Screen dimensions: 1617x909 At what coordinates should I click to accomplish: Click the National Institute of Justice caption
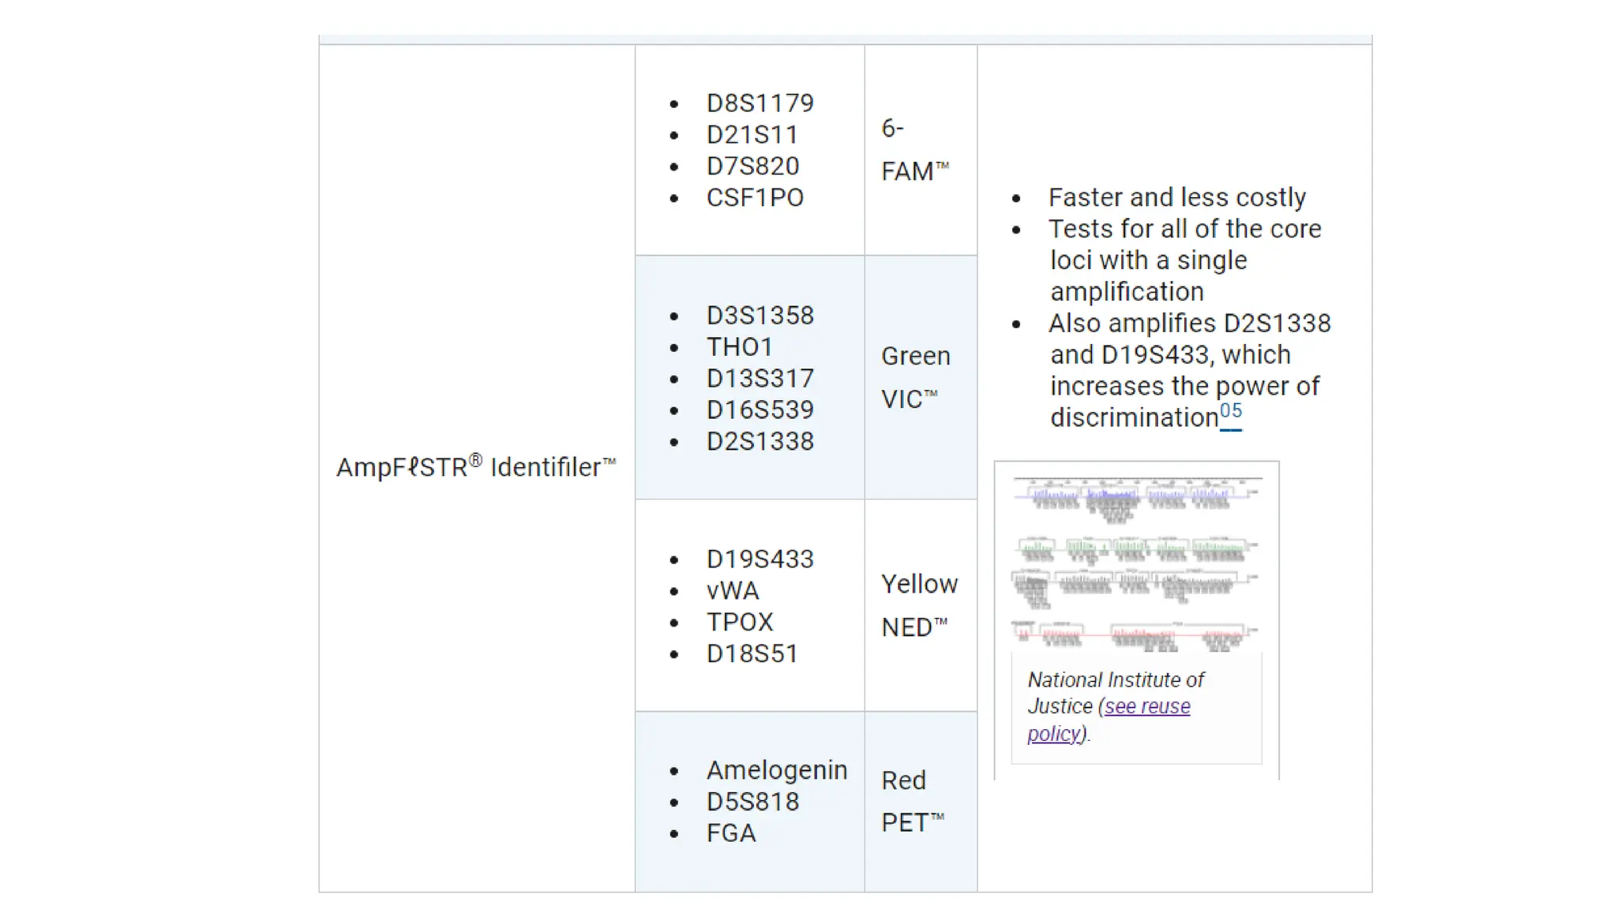click(x=1115, y=680)
